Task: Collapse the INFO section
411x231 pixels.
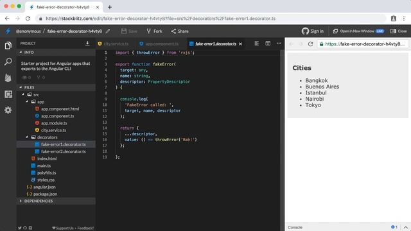Action: tap(21, 53)
